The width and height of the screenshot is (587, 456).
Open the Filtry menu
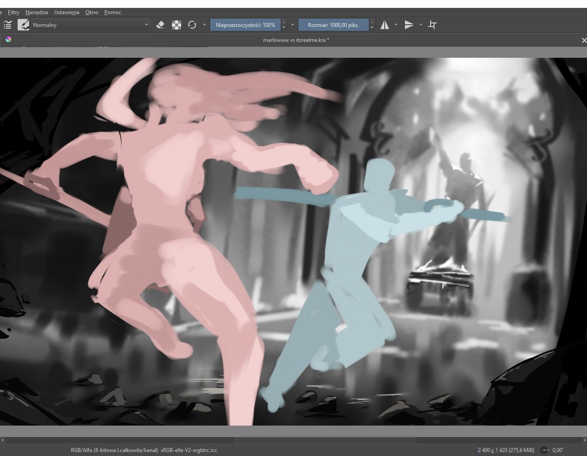(x=13, y=12)
